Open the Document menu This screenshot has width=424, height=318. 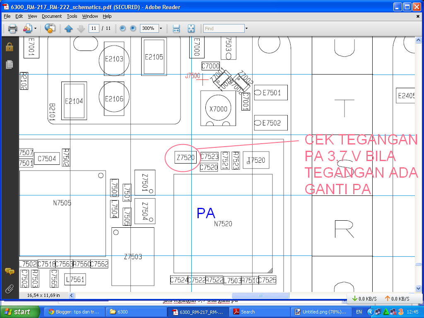(x=51, y=16)
